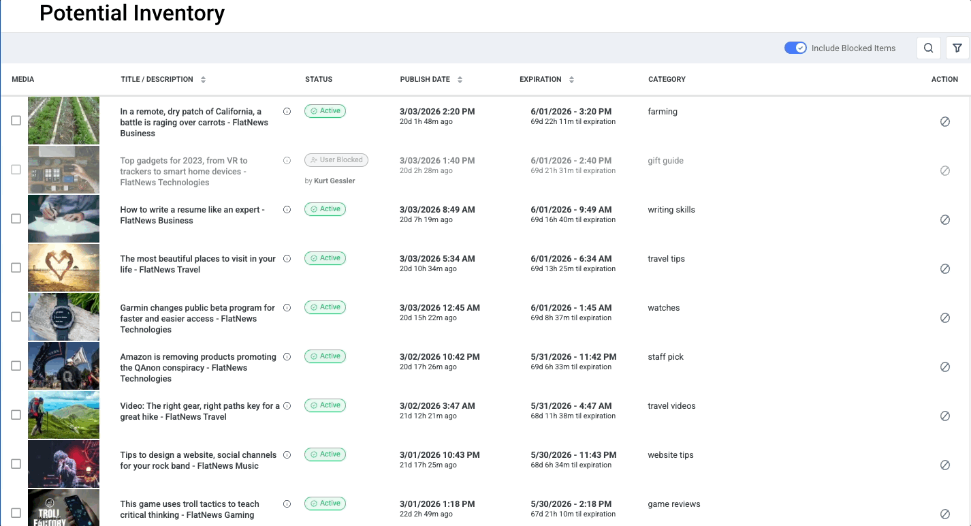Open info icon beside Amazon QAnon article
The height and width of the screenshot is (526, 971).
[x=287, y=357]
